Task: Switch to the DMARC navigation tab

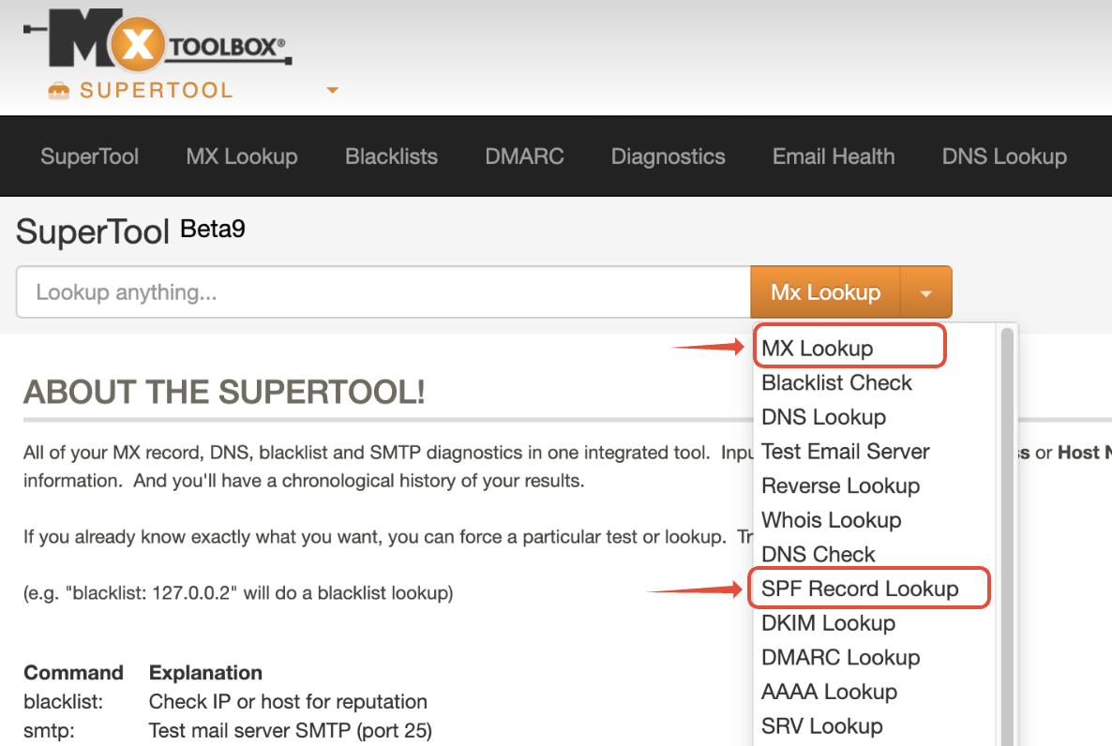Action: [524, 157]
